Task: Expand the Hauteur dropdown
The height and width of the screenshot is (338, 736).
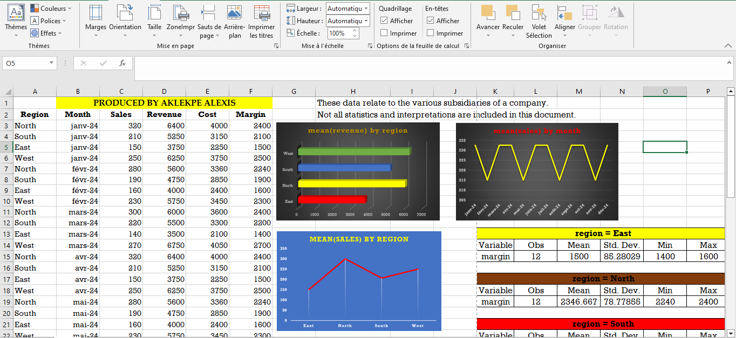Action: (366, 20)
